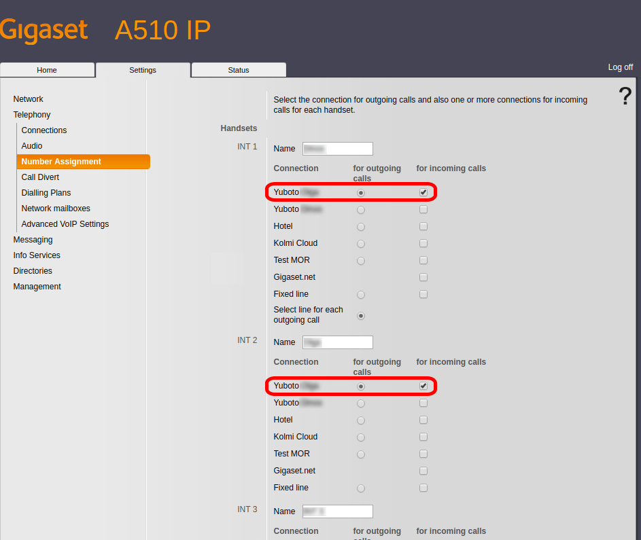This screenshot has height=540, width=641.
Task: Enable Fixed line incoming calls for INT 1
Action: [423, 294]
